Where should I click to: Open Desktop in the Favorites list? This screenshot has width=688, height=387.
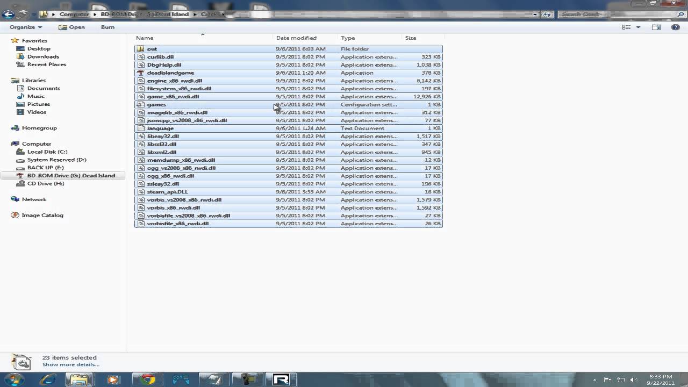(39, 48)
